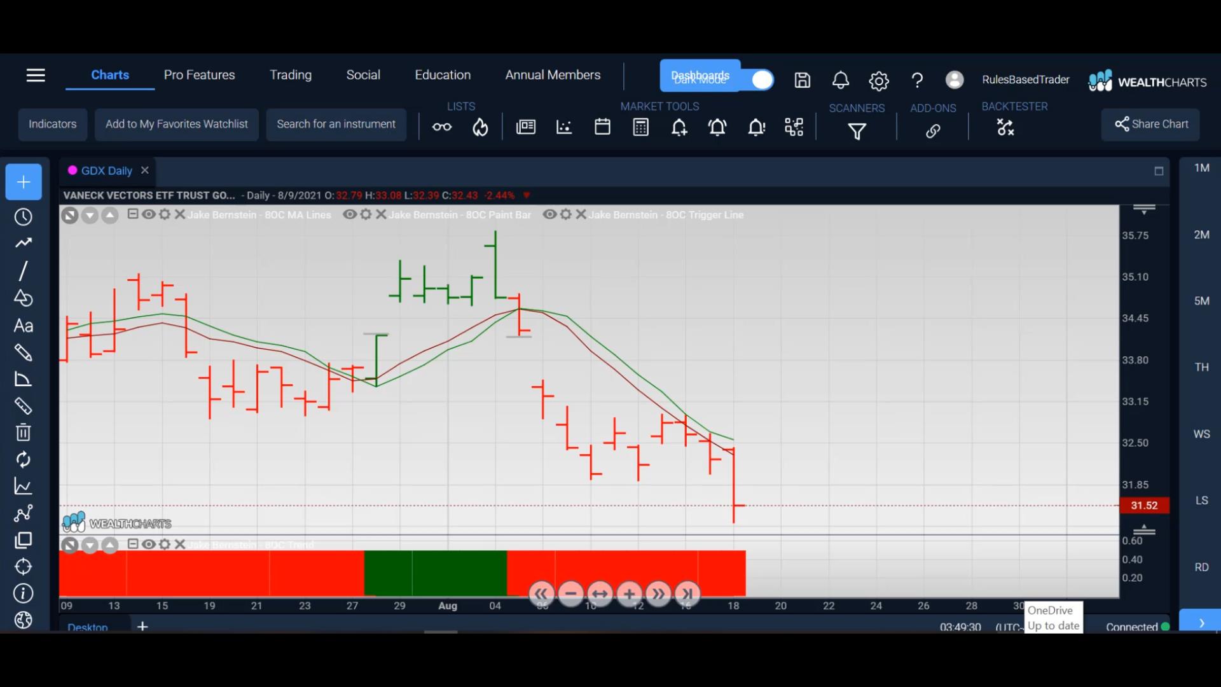Screen dimensions: 1221x687
Task: Open the Annual Members menu
Action: 553,75
